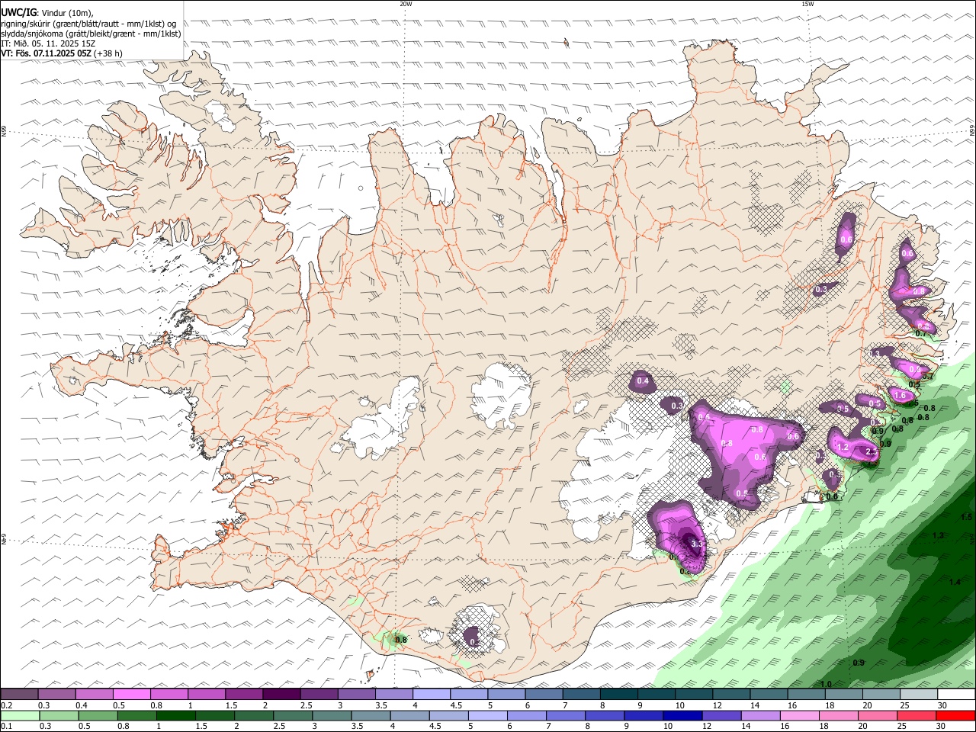Pick upper legend row swatch labeled 3
This screenshot has height=732, width=976.
tap(355, 695)
